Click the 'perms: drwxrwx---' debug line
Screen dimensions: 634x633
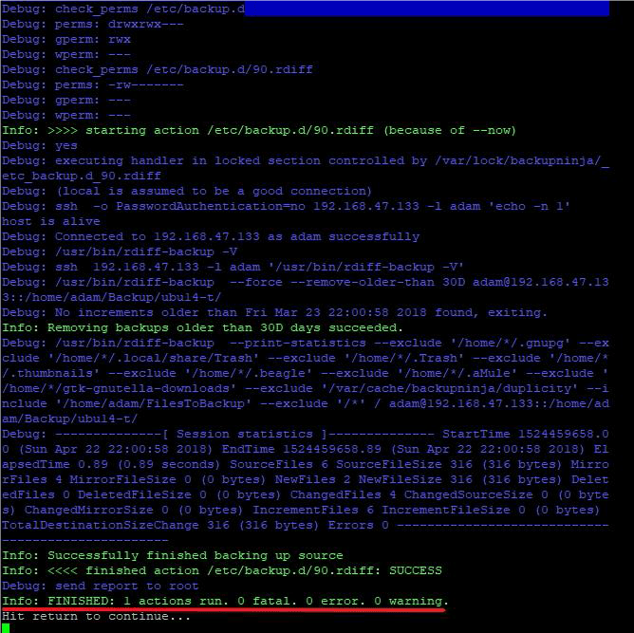tap(93, 25)
